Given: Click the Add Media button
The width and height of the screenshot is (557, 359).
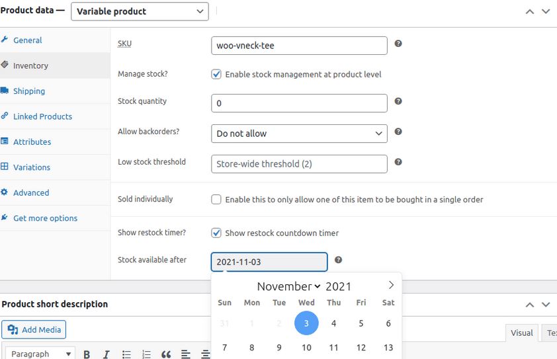Looking at the screenshot, I should [x=34, y=329].
